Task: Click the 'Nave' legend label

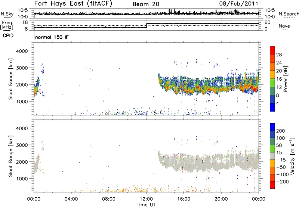Action: (x=284, y=26)
